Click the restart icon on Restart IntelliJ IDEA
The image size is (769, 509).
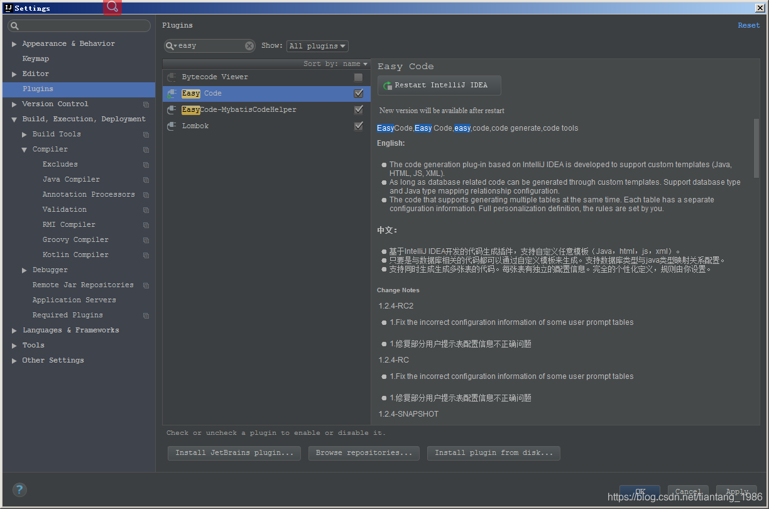[388, 85]
